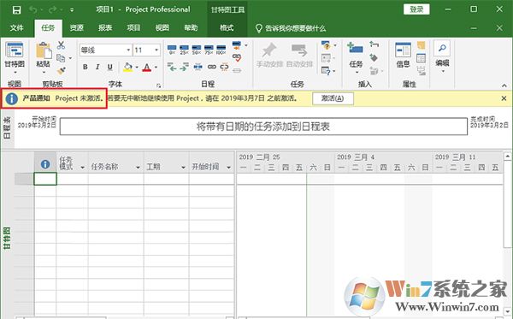
Task: Click the 登录 sign-in button
Action: pyautogui.click(x=416, y=9)
